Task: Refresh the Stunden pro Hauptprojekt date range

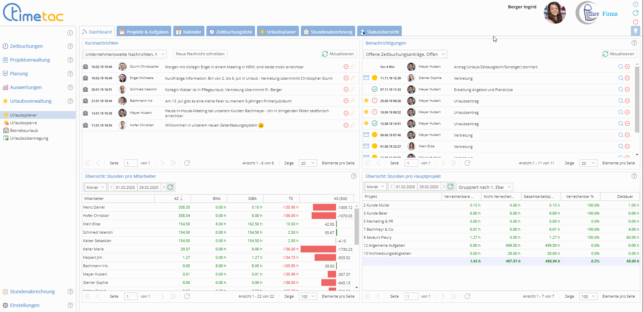Action: coord(450,187)
